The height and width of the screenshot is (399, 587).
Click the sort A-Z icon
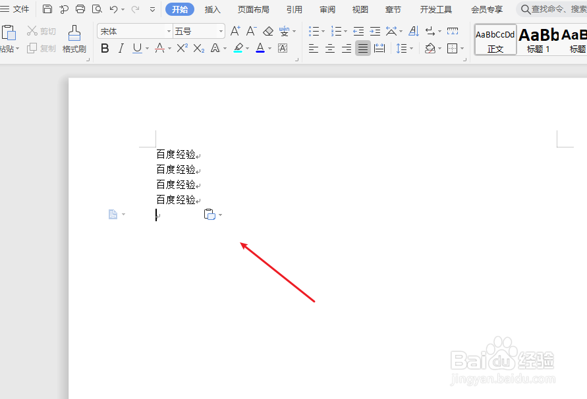414,31
